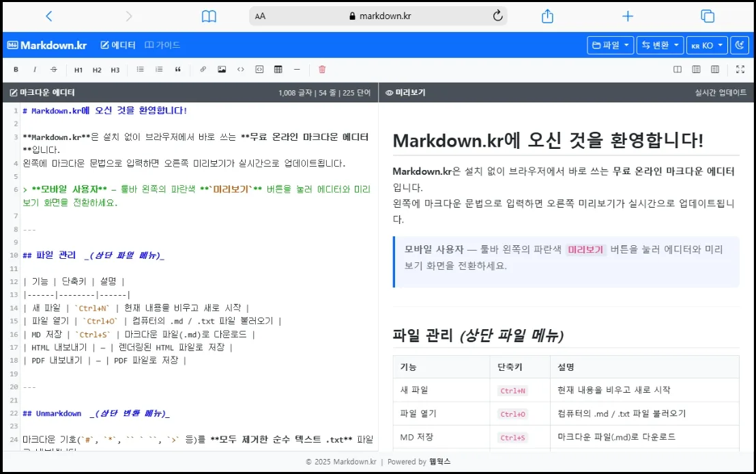Open the 파일 dropdown menu

(611, 45)
